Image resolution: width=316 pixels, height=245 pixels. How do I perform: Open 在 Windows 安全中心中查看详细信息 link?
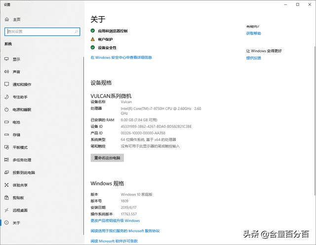121,58
